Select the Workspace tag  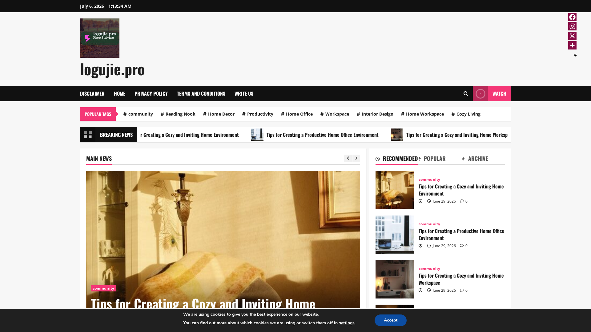tap(335, 114)
